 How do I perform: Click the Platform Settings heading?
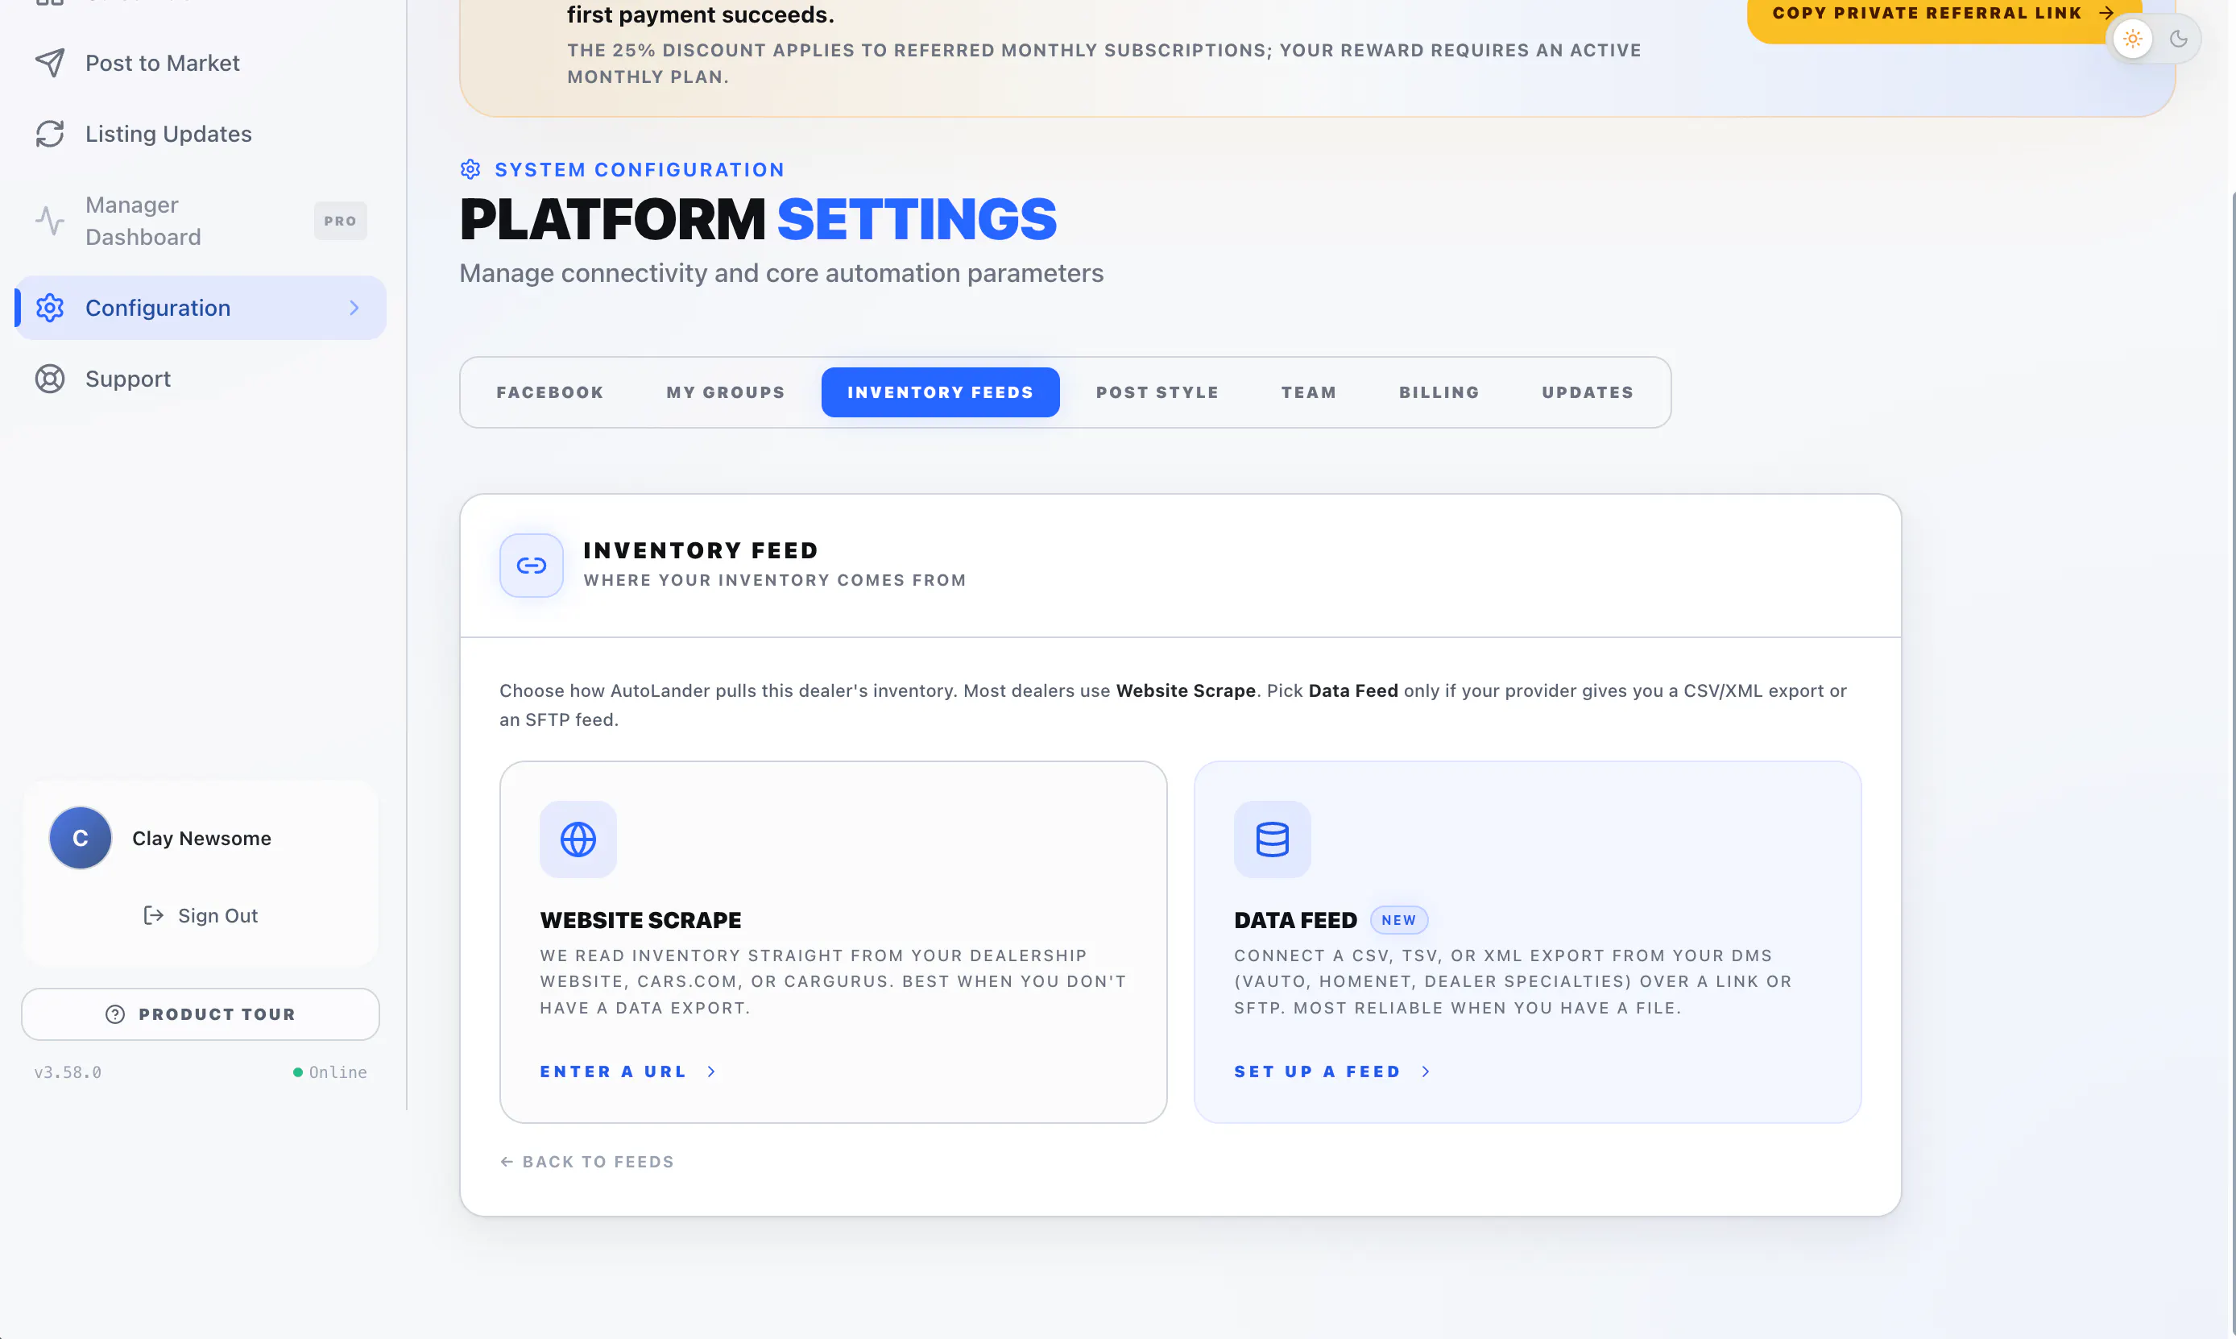pos(758,219)
